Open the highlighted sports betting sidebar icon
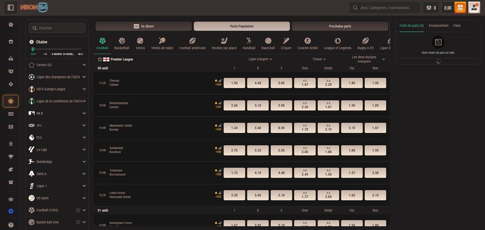Viewport: 485px width, 230px height. click(11, 101)
